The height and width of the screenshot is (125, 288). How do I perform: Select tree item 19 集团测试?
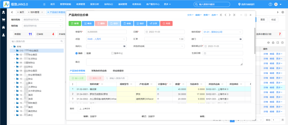click(37, 111)
